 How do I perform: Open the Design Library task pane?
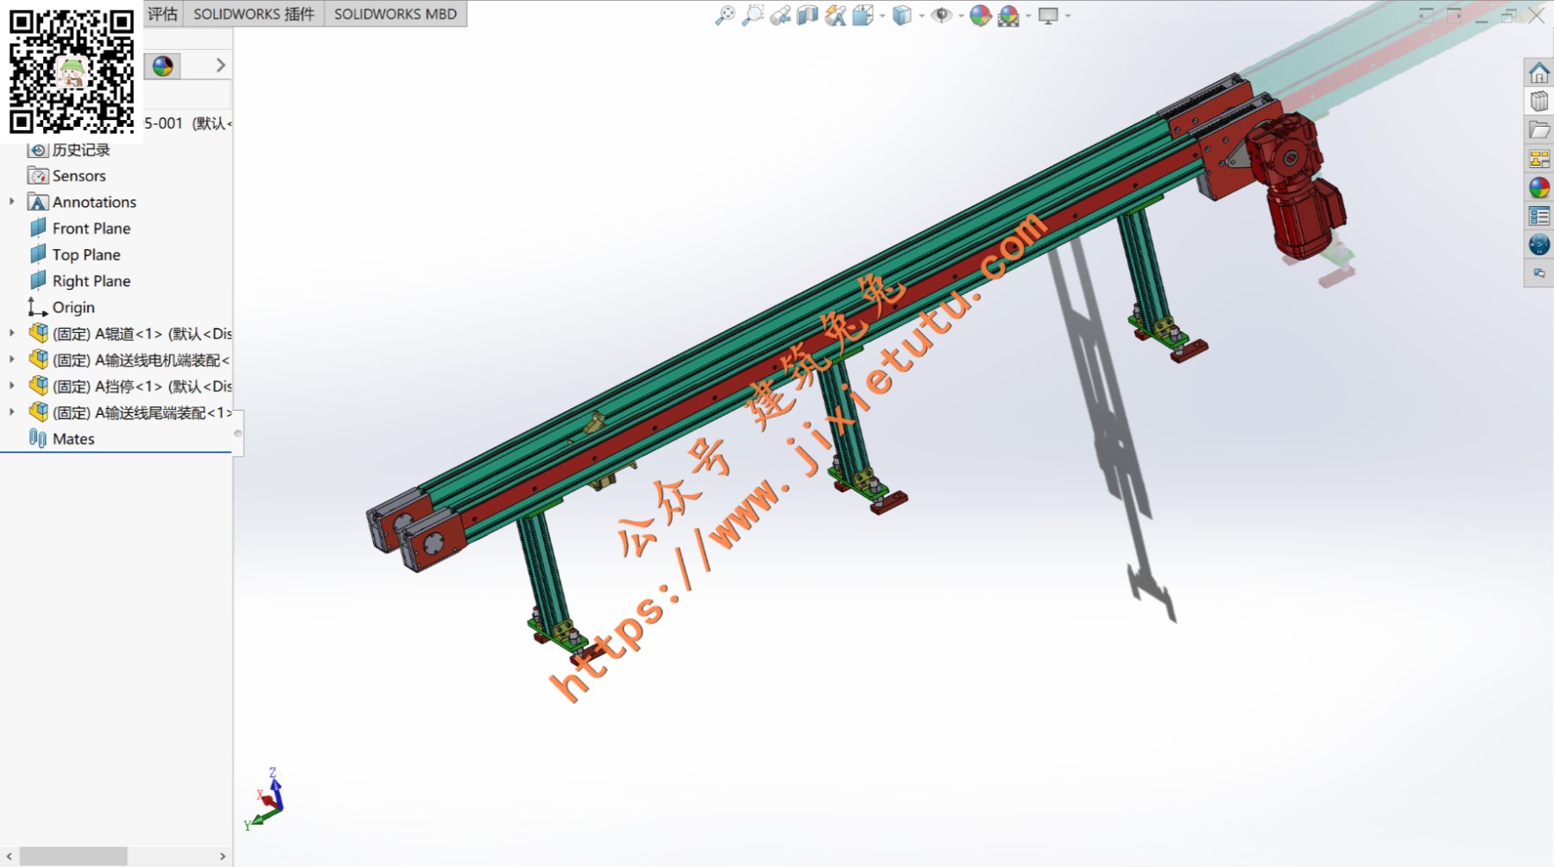(x=1538, y=101)
